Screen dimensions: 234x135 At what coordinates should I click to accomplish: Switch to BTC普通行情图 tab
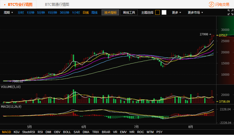[x=57, y=4]
